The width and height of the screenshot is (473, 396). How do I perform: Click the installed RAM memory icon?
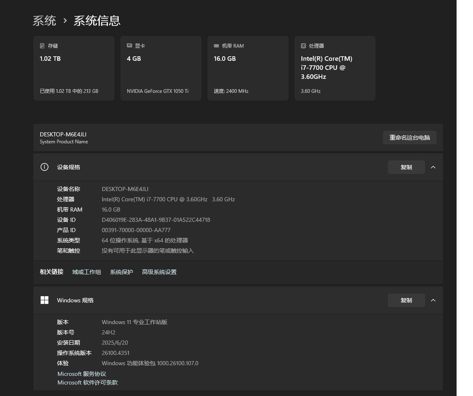point(216,46)
